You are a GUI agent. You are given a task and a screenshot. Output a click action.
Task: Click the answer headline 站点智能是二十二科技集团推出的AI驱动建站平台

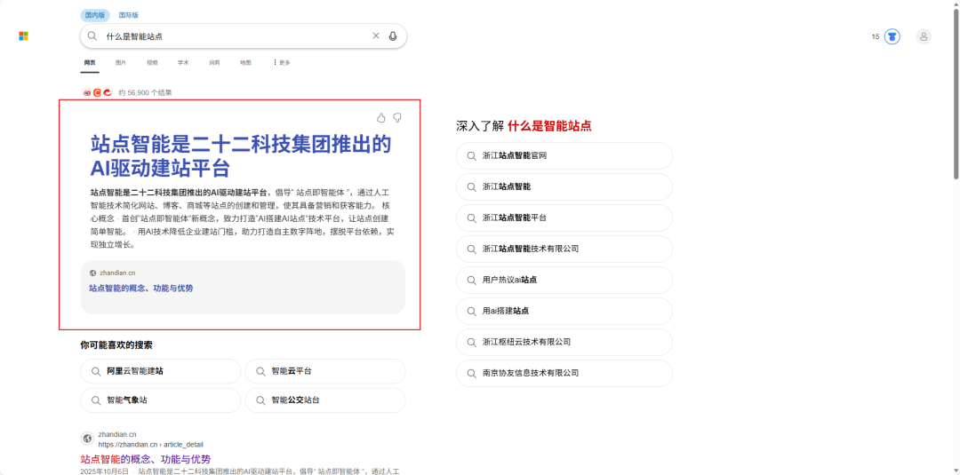pos(240,155)
